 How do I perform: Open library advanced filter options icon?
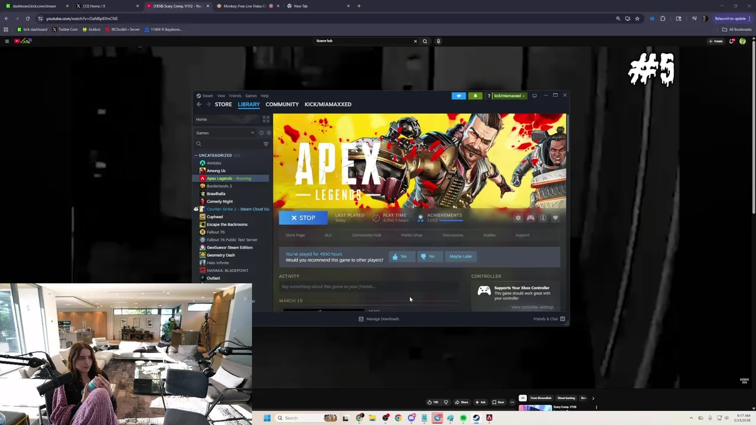pos(266,144)
